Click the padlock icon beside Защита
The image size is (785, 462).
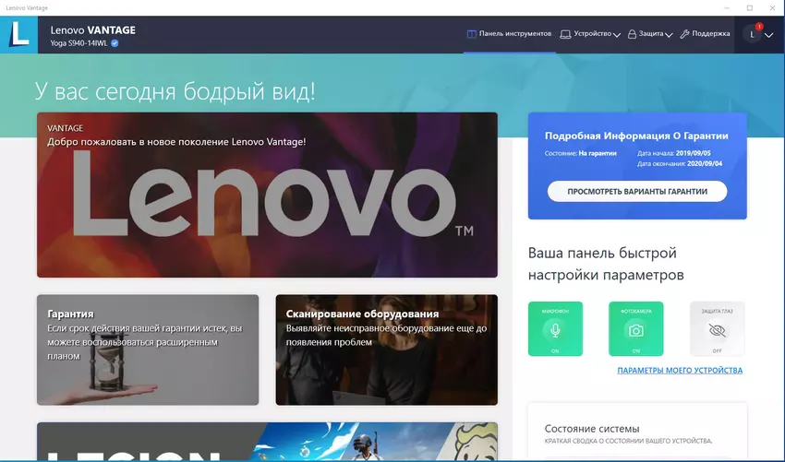coord(633,35)
